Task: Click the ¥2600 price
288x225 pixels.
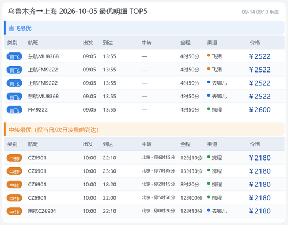Action: 260,110
